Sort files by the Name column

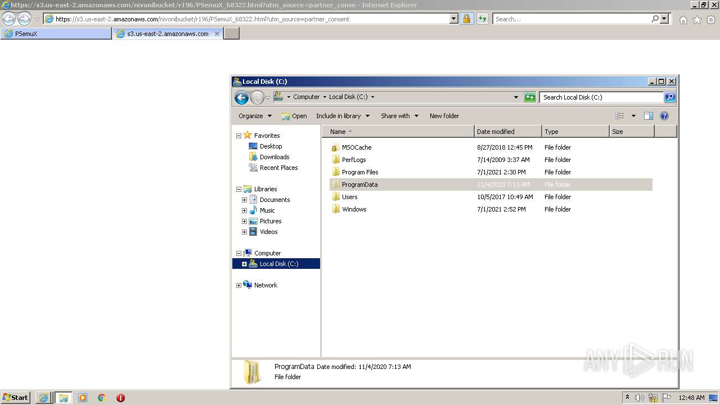point(398,132)
